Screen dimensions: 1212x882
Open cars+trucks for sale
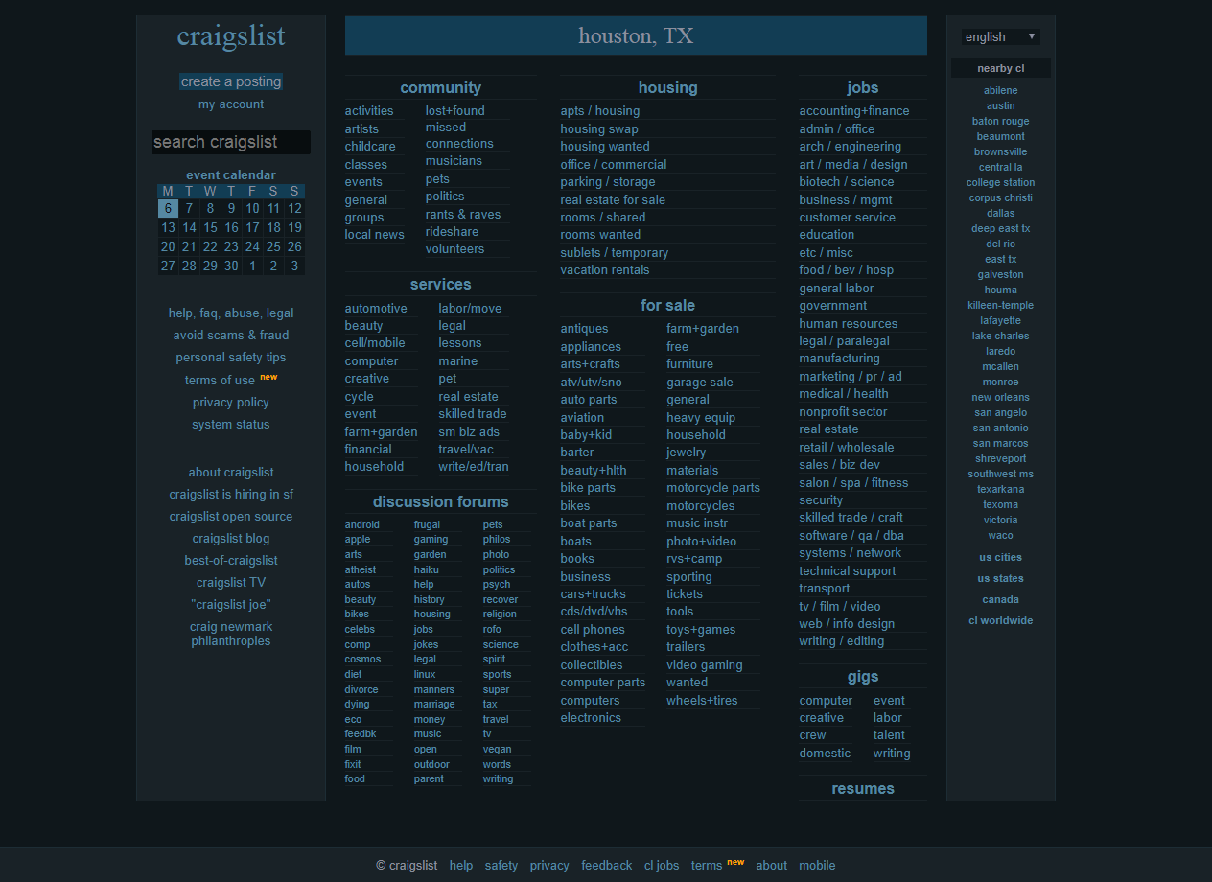[594, 593]
